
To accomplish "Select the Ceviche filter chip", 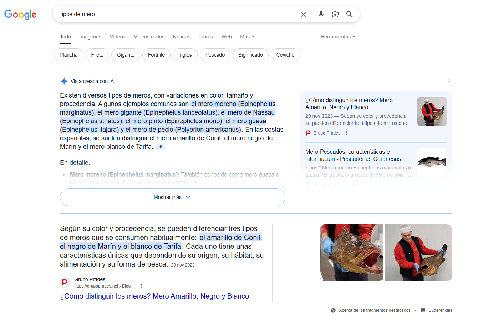I will [285, 55].
